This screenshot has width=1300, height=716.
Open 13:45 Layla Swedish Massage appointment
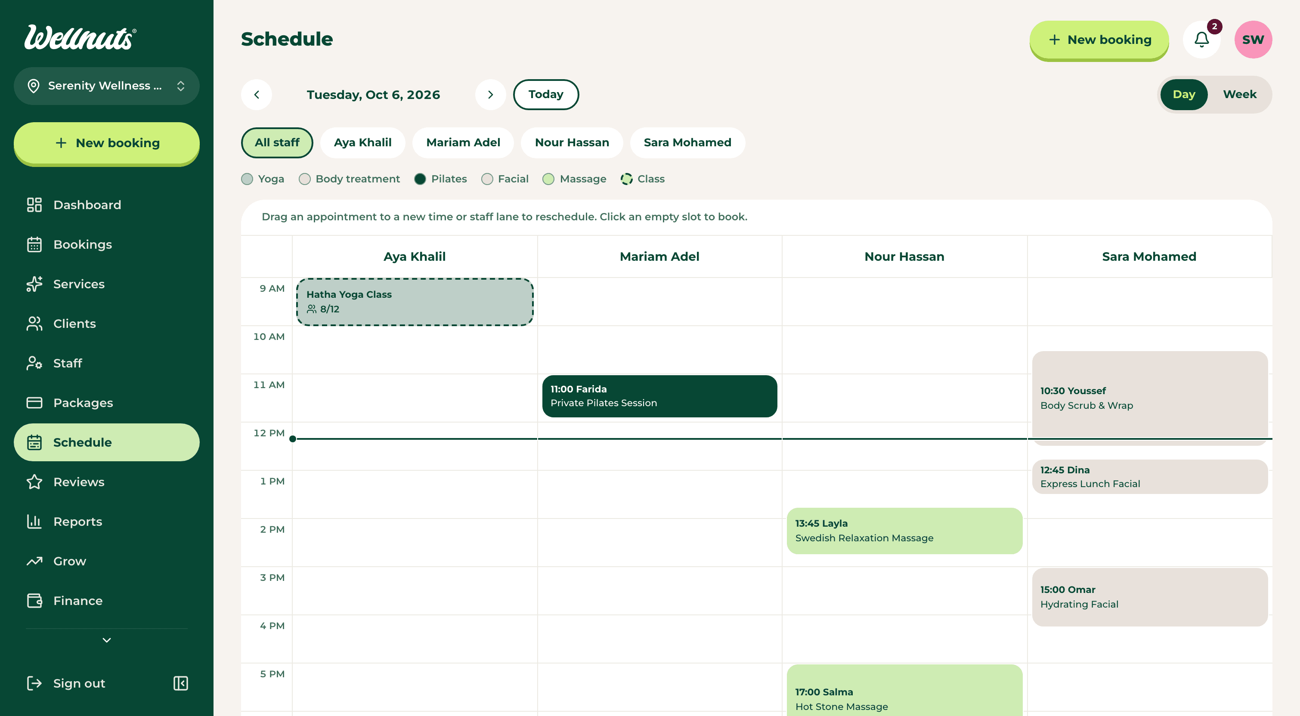point(904,531)
